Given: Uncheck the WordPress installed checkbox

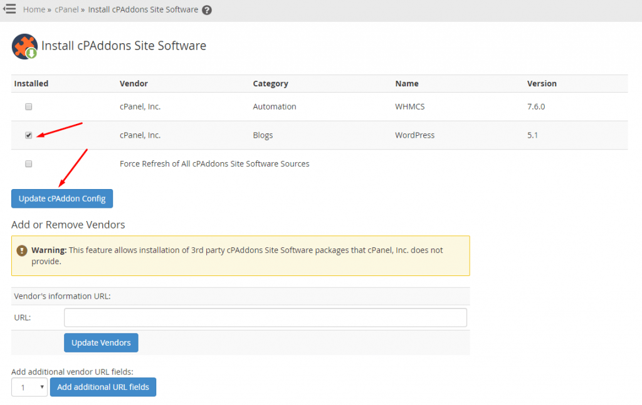Looking at the screenshot, I should 28,135.
